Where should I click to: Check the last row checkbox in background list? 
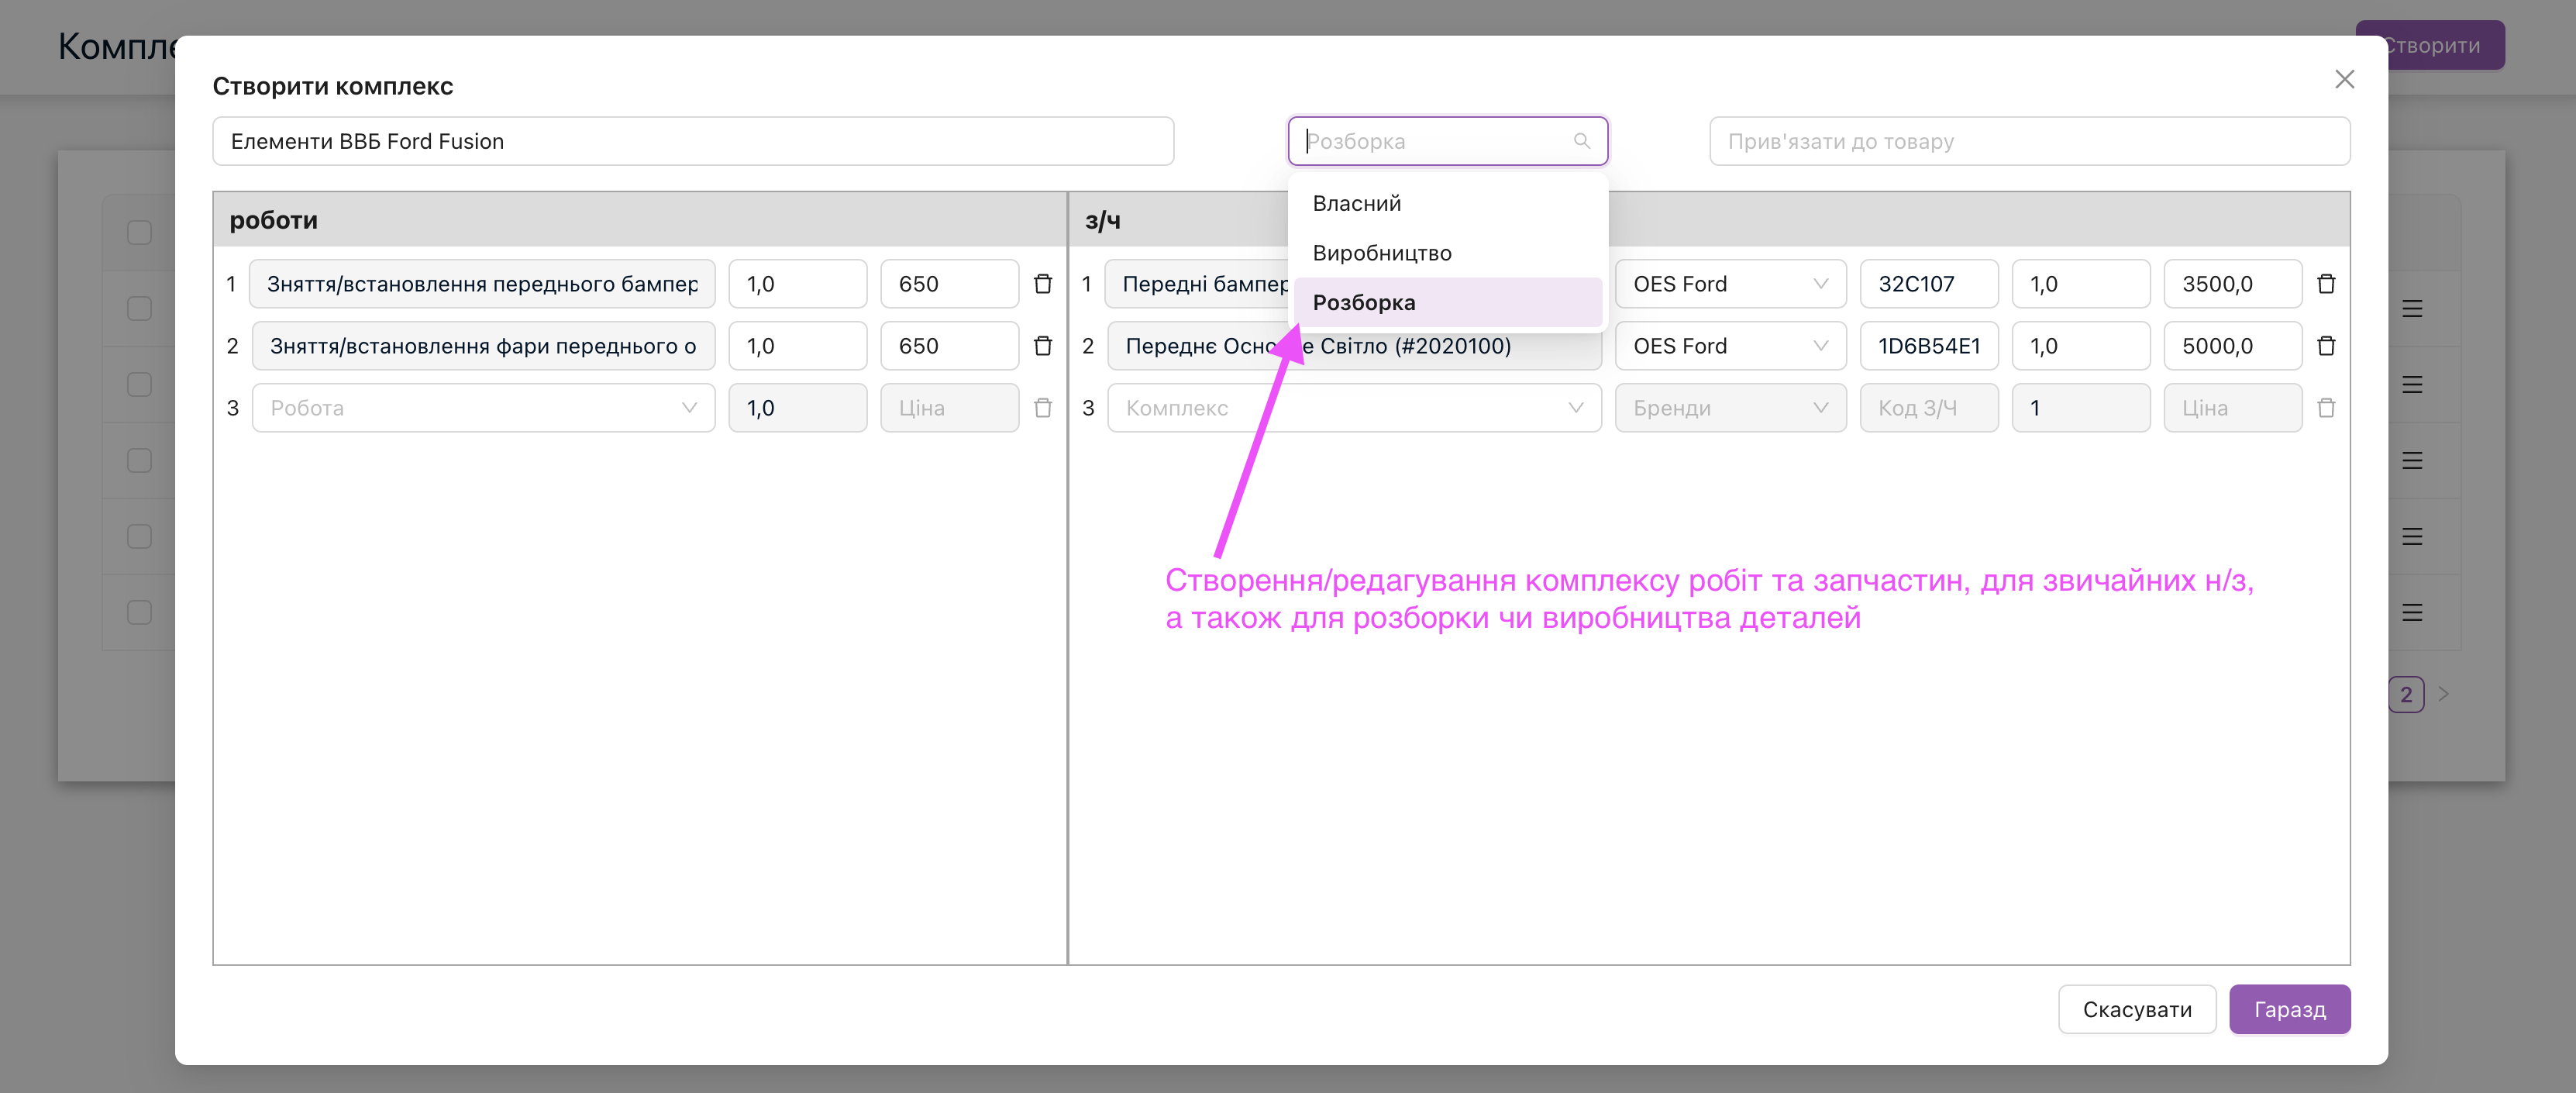click(140, 612)
